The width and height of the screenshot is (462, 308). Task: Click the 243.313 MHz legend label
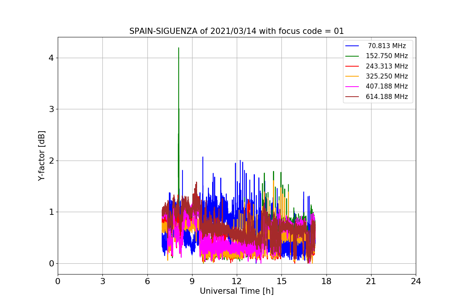click(x=387, y=66)
